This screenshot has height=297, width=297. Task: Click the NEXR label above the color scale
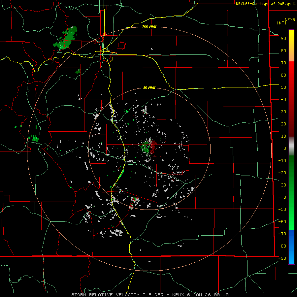(x=290, y=20)
